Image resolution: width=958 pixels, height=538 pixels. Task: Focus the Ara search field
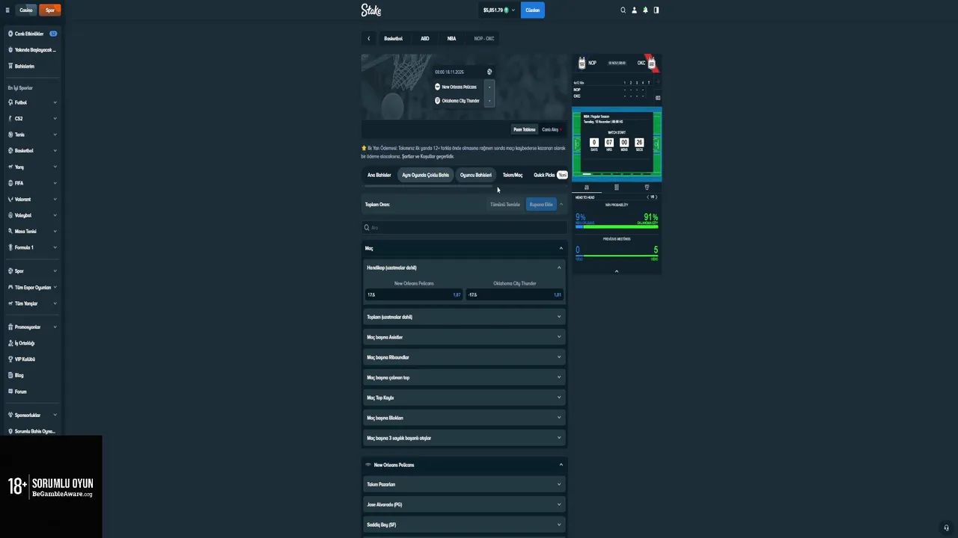point(463,227)
